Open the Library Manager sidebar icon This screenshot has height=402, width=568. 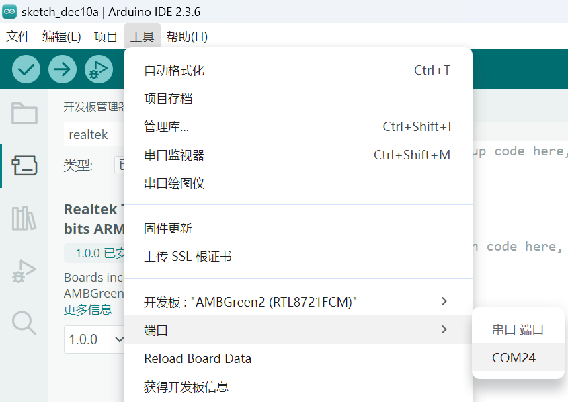(x=24, y=218)
